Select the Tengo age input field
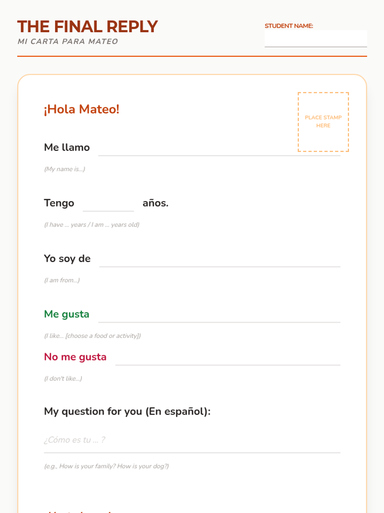 click(x=108, y=203)
